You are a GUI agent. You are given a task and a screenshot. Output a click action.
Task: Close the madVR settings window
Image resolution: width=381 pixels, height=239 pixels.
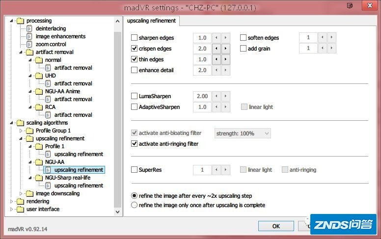pos(370,5)
